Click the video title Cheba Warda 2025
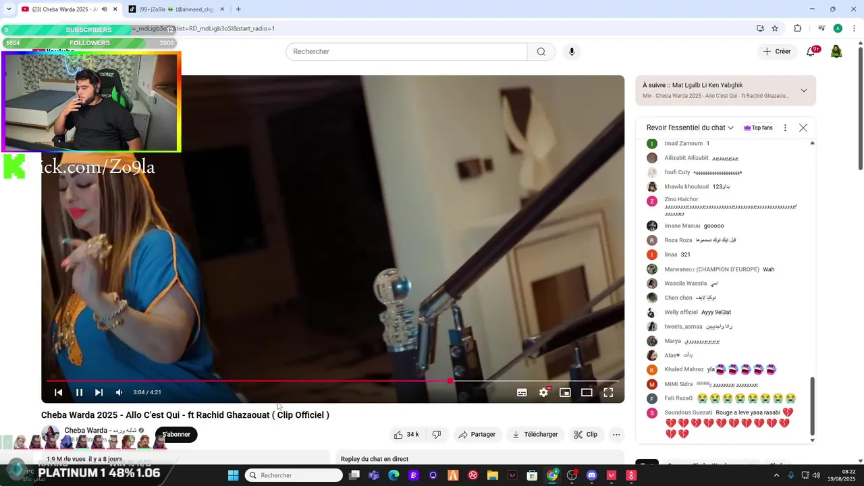Screen dimensions: 864x486 [185, 415]
